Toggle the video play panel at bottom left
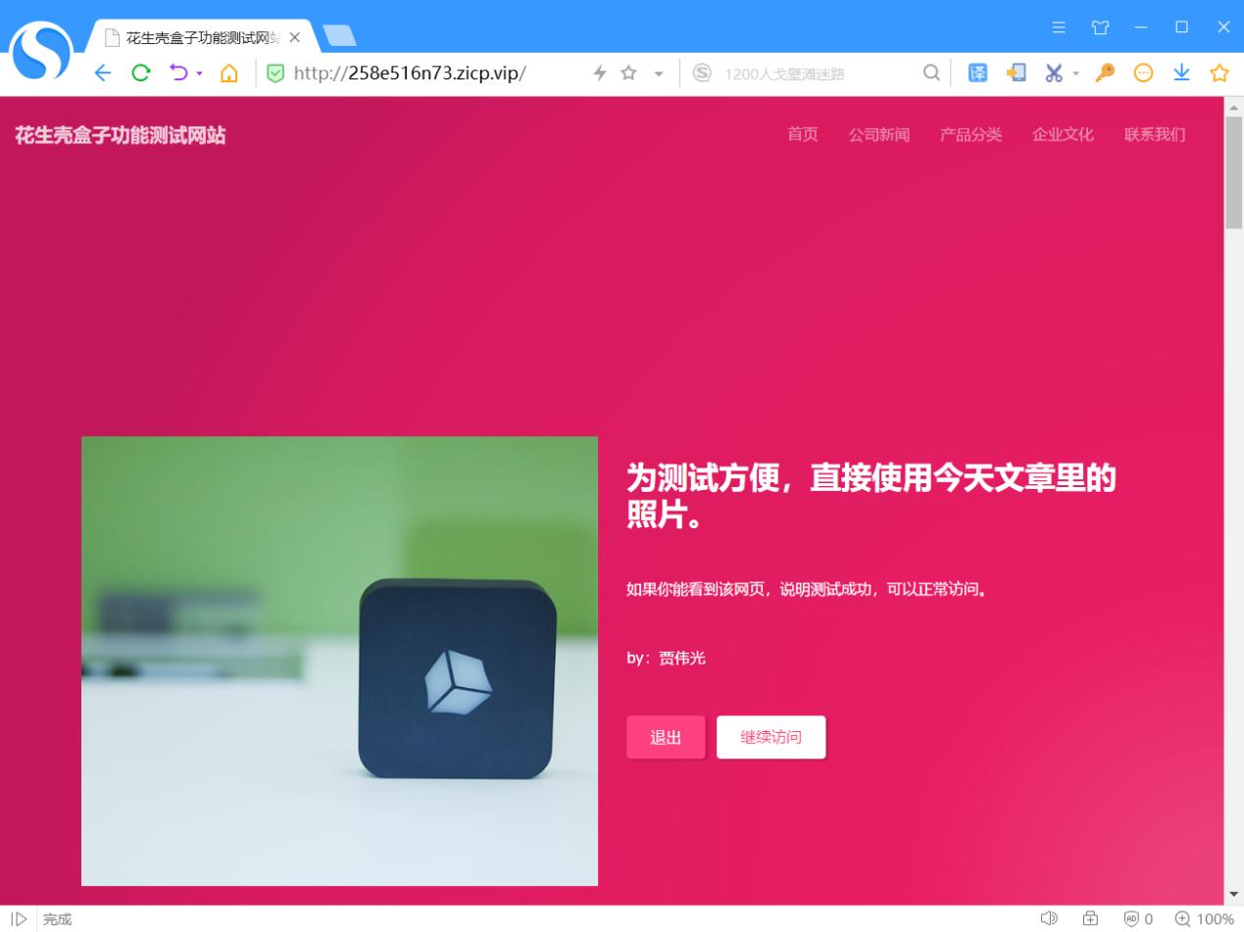The height and width of the screenshot is (932, 1244). pyautogui.click(x=17, y=918)
